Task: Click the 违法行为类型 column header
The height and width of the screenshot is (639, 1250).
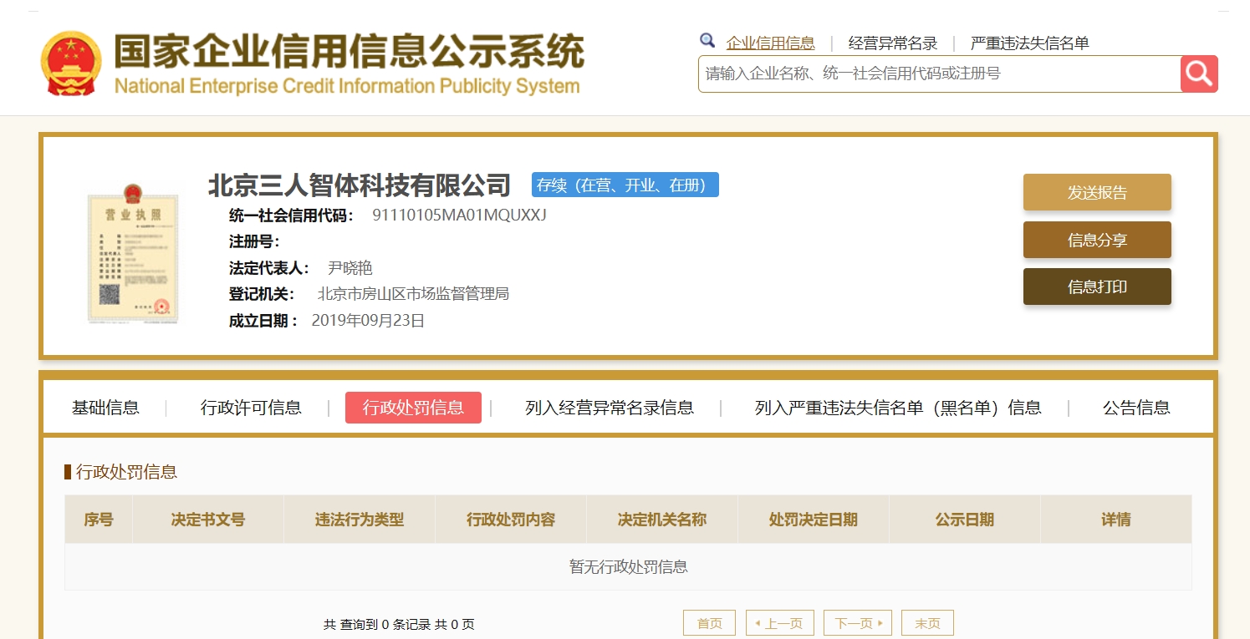Action: coord(360,520)
